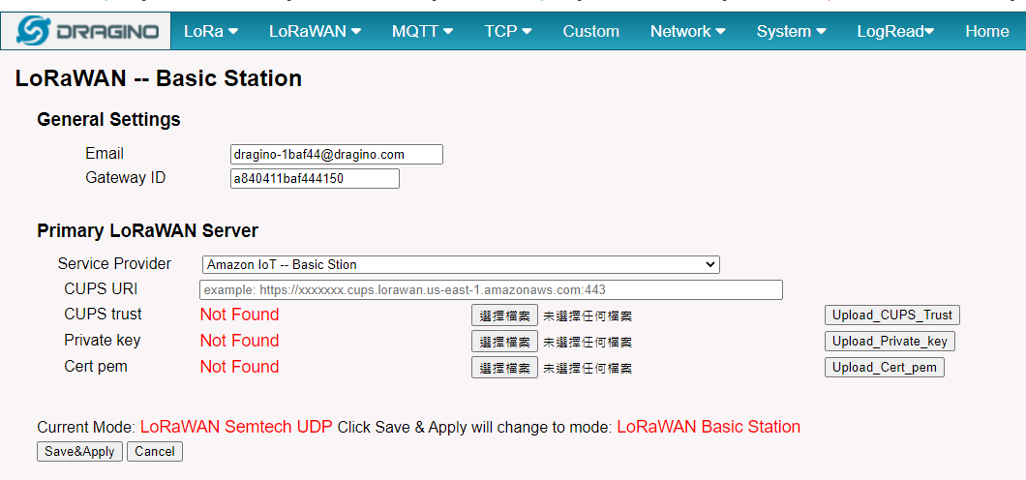Click the Upload_Private_key button

click(x=890, y=341)
